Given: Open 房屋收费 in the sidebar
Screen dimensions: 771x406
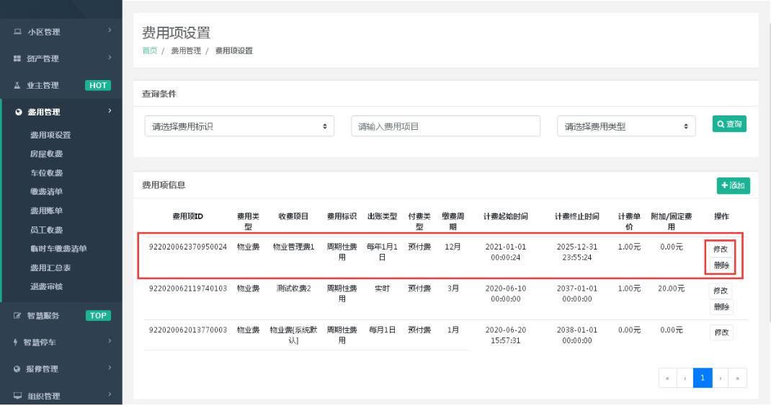Looking at the screenshot, I should pyautogui.click(x=46, y=154).
